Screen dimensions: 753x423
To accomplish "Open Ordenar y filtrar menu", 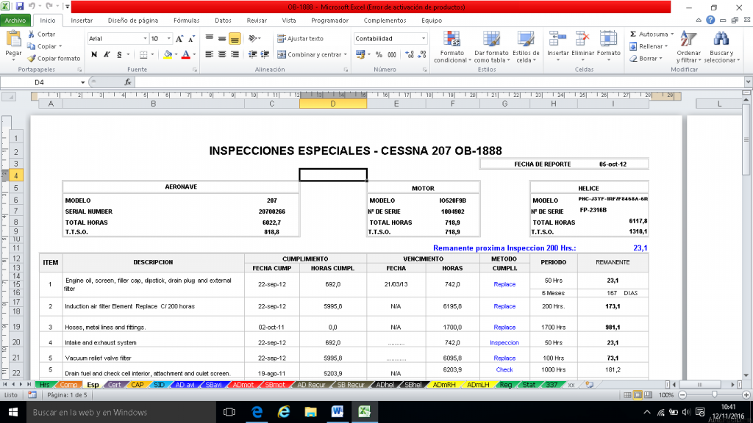I will [x=688, y=47].
